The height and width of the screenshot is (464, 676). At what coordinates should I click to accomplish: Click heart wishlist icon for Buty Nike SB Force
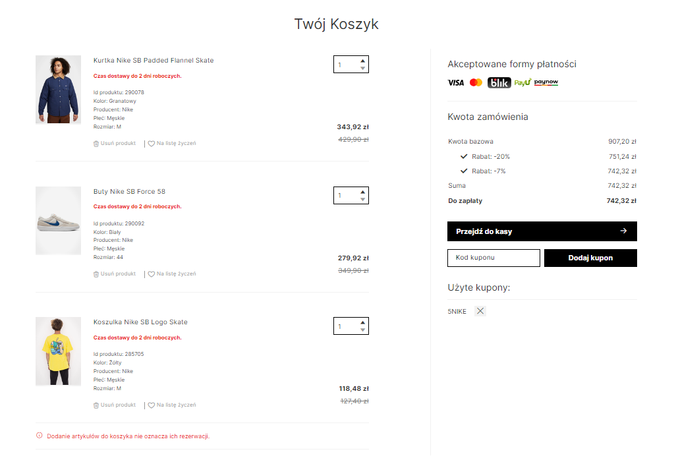[152, 274]
